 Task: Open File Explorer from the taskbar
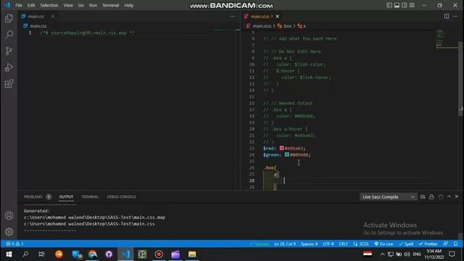[x=192, y=254]
